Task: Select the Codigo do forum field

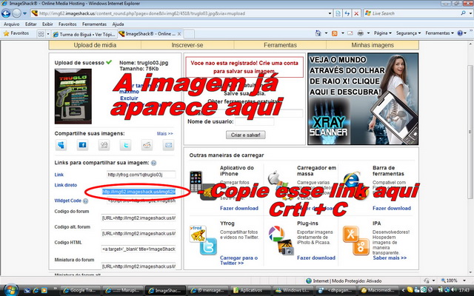Action: (138, 218)
